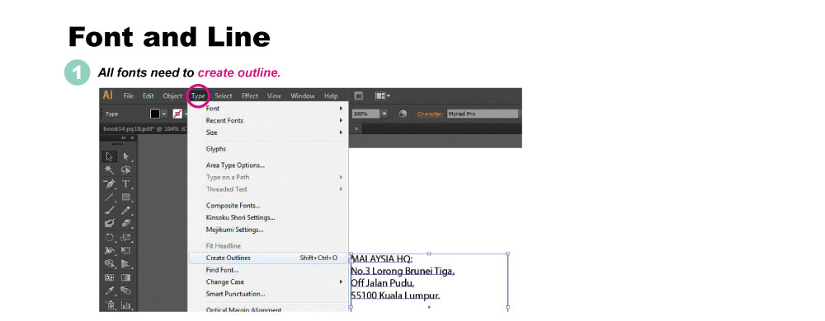The height and width of the screenshot is (321, 825).
Task: Close the document tab with x
Action: click(356, 128)
